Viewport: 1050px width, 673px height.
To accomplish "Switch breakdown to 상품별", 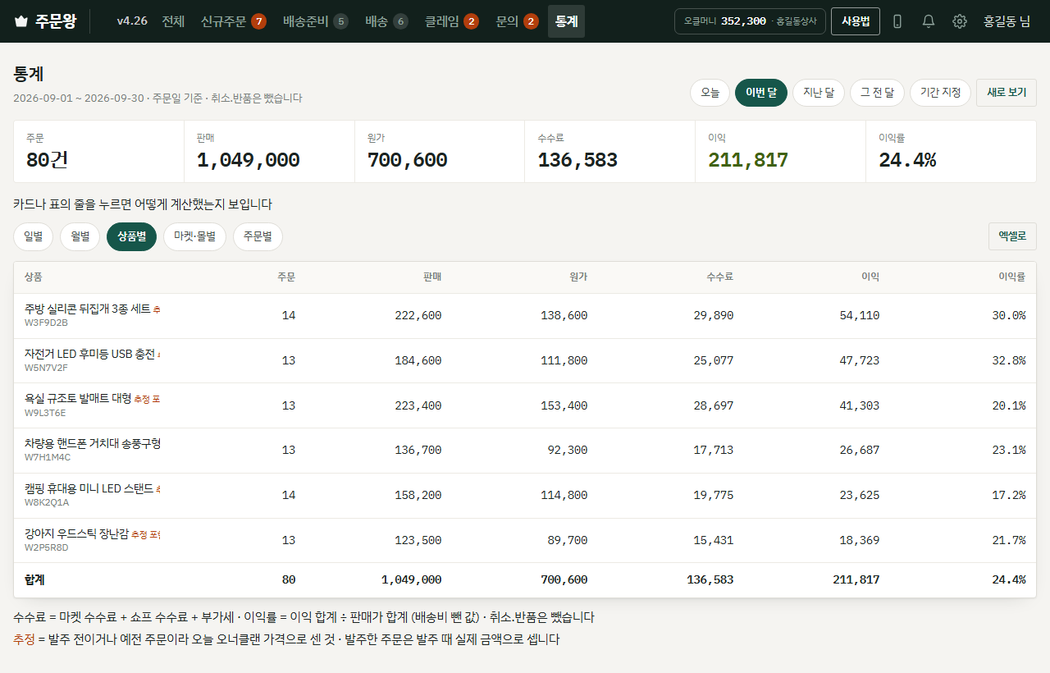I will click(131, 236).
